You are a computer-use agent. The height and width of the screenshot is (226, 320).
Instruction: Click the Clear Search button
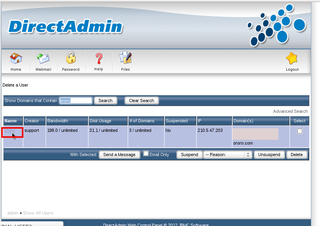point(142,100)
